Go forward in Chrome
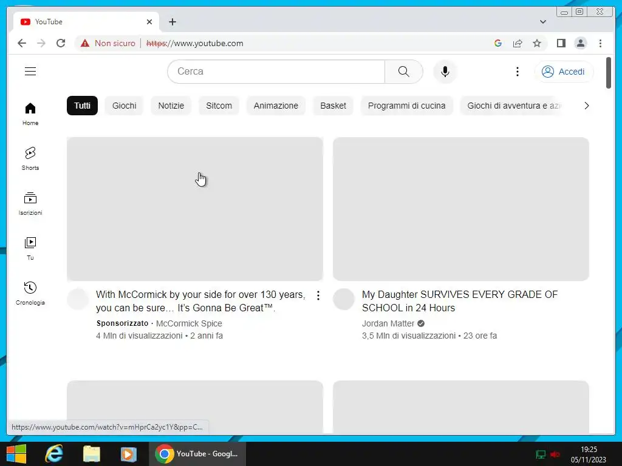The image size is (622, 466). (41, 43)
